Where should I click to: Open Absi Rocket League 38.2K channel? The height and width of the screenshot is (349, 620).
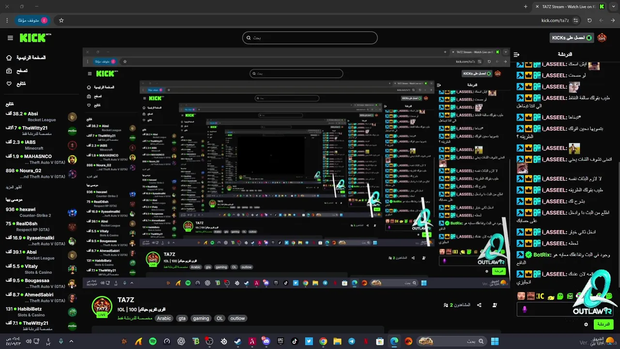41,117
